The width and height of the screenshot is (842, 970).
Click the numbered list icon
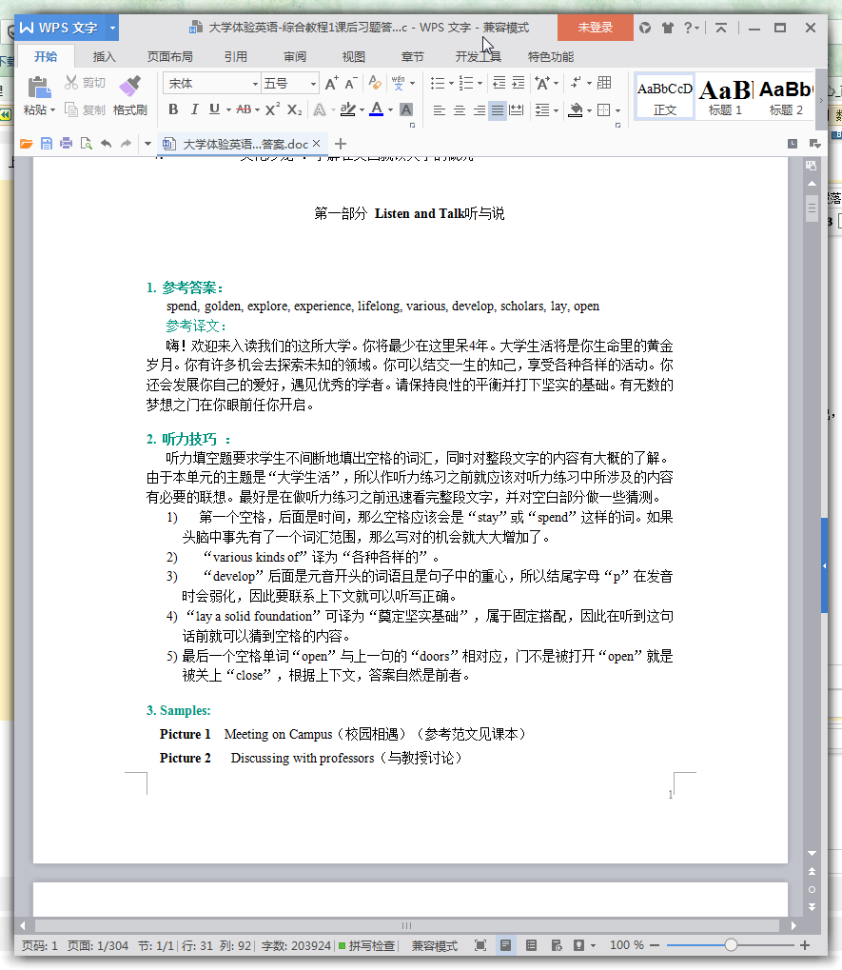(x=466, y=83)
